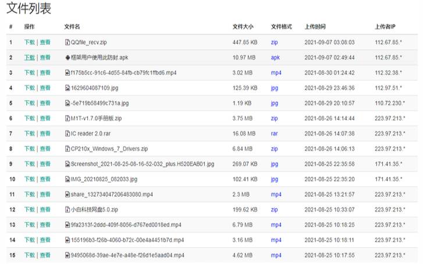Image resolution: width=423 pixels, height=264 pixels.
Task: Click upload time 2021-09-07 03:08:03
Action: (x=329, y=42)
